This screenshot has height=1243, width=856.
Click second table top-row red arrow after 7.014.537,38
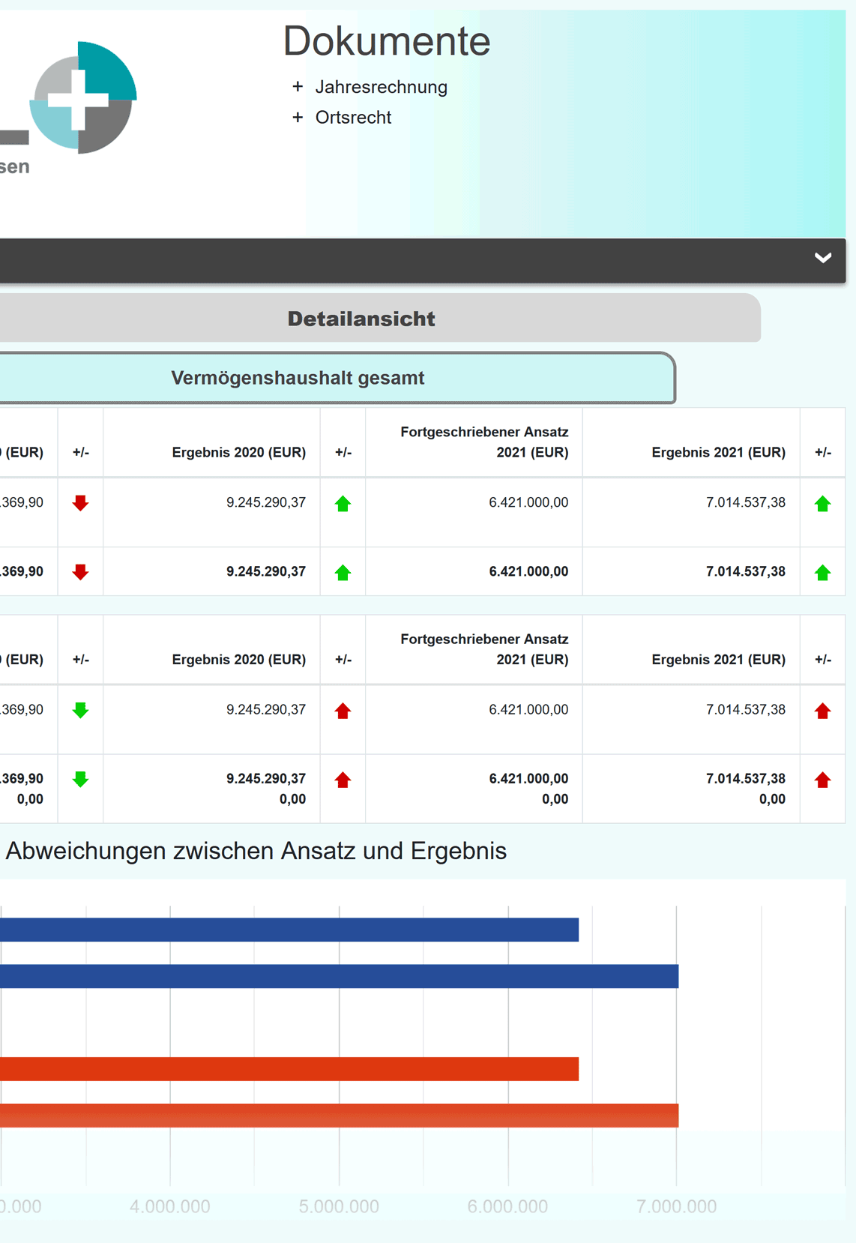[822, 711]
